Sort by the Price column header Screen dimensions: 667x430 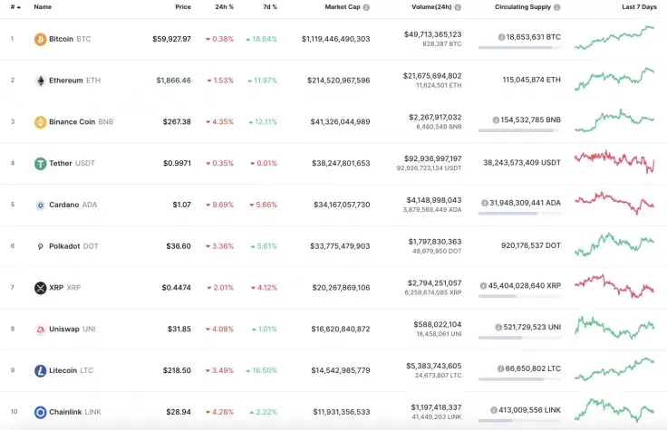(x=183, y=7)
